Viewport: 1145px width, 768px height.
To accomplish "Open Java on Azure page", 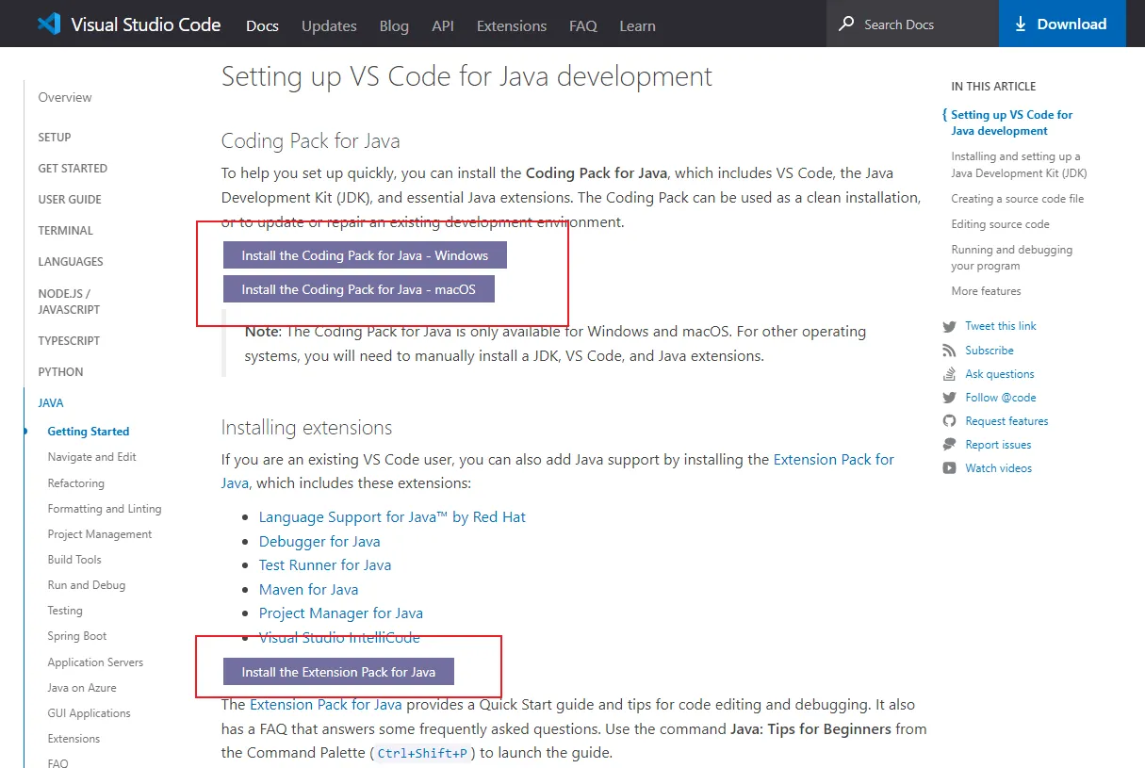I will pyautogui.click(x=82, y=687).
